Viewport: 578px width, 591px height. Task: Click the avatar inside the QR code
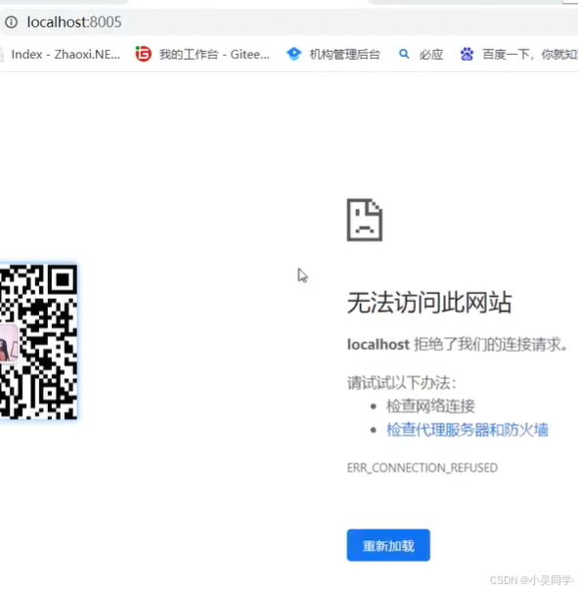(x=9, y=343)
